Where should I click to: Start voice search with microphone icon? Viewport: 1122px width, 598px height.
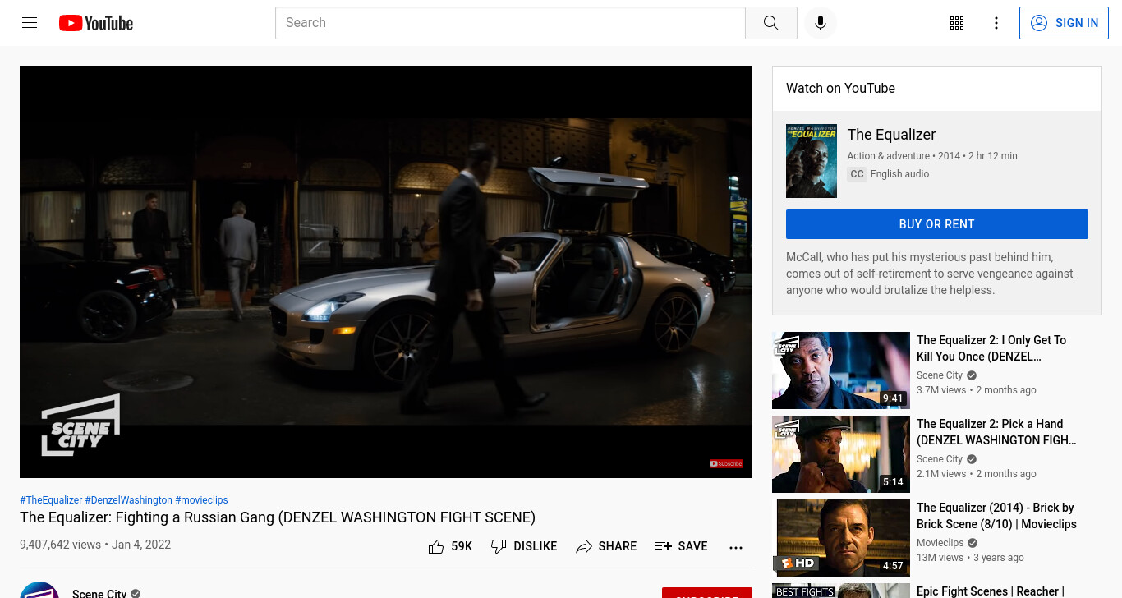(x=820, y=23)
